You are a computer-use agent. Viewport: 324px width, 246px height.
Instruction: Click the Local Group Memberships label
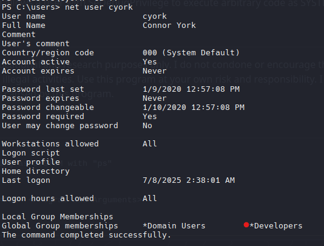[58, 217]
